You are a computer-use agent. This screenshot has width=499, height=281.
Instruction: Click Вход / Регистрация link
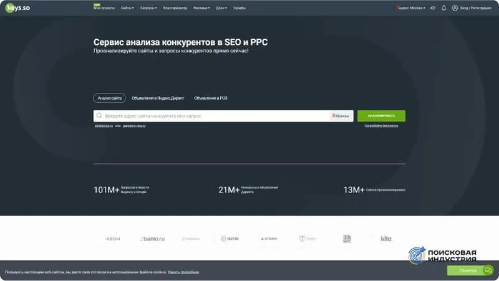click(475, 8)
